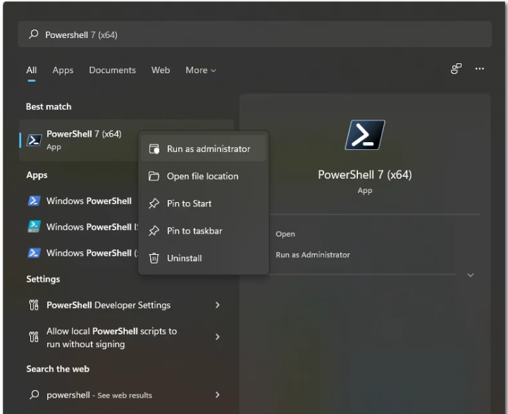Click the shield icon beside Run as administrator
This screenshot has width=508, height=414.
(x=154, y=149)
